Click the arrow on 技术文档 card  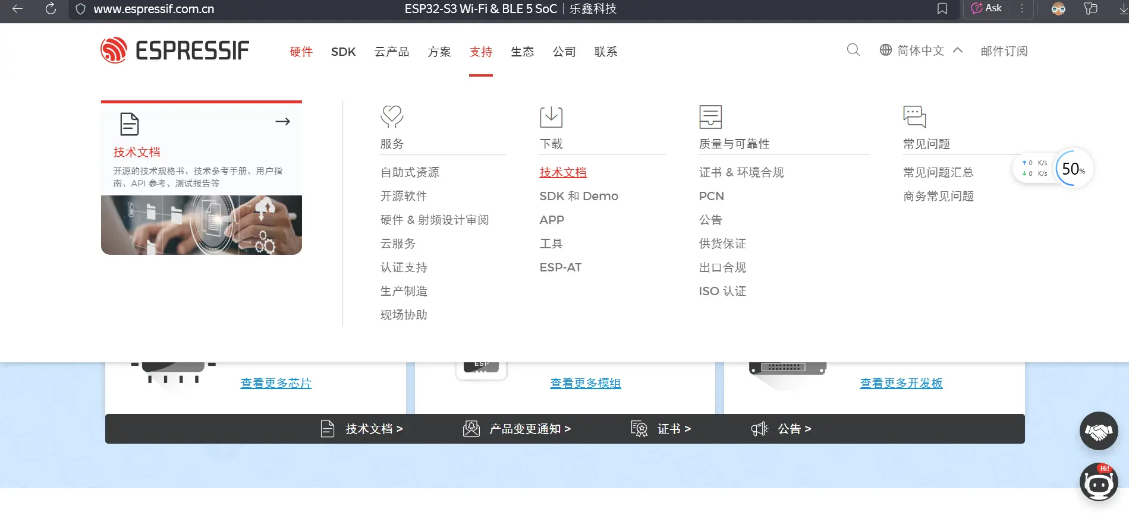tap(282, 121)
